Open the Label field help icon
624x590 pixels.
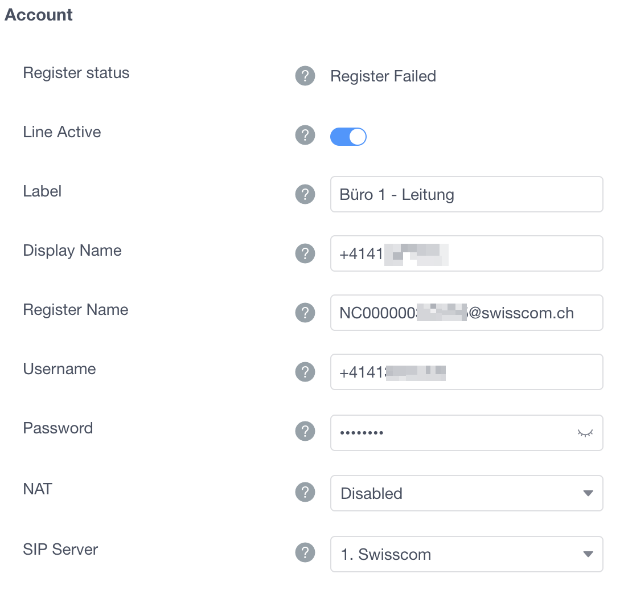tap(305, 195)
